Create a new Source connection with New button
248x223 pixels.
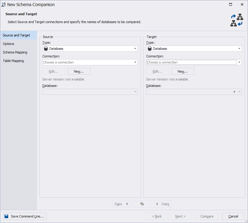79,71
